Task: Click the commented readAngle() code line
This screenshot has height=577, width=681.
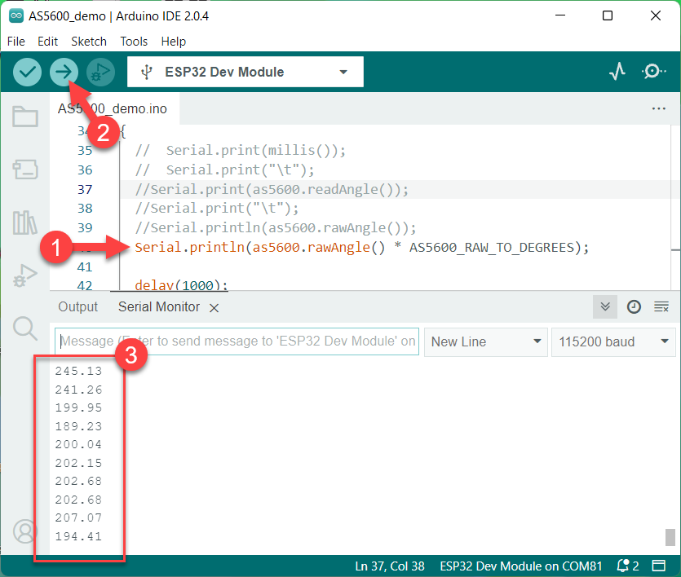Action: coord(272,190)
